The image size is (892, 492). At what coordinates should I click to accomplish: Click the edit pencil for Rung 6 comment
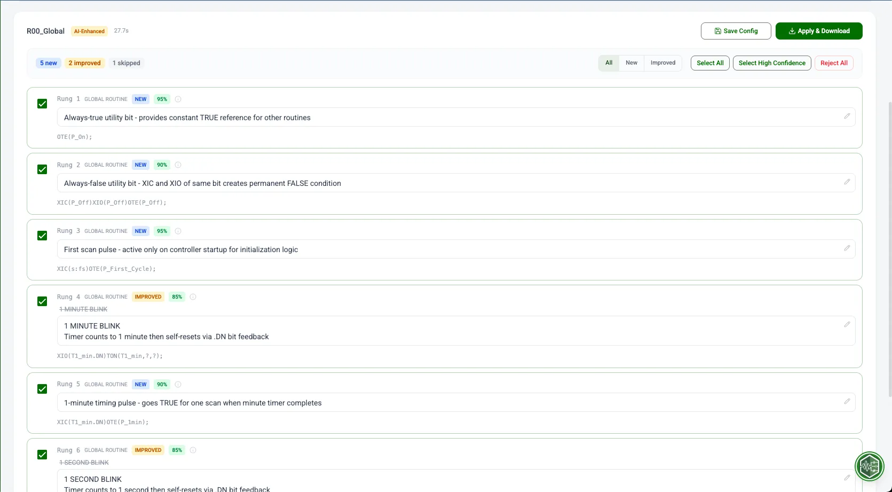[847, 478]
